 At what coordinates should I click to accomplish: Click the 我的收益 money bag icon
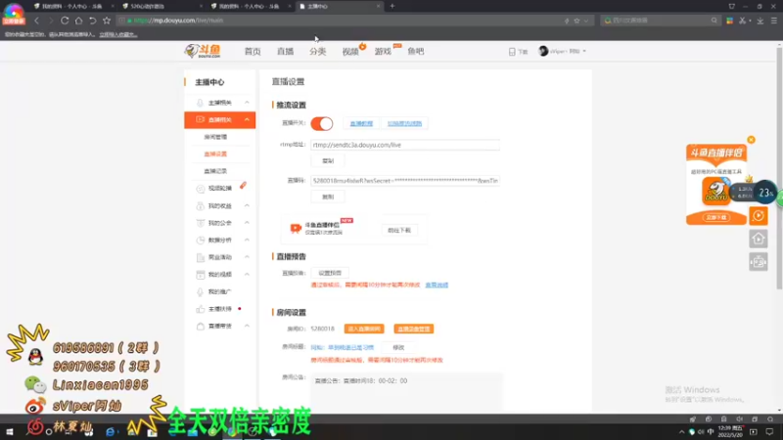(200, 205)
